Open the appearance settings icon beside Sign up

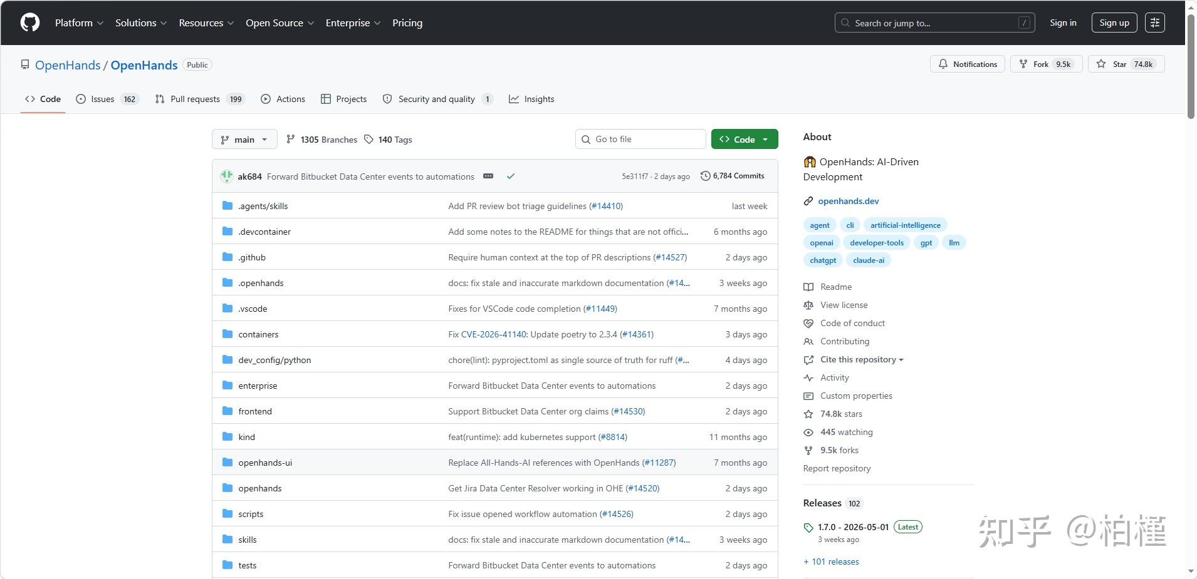[x=1154, y=23]
